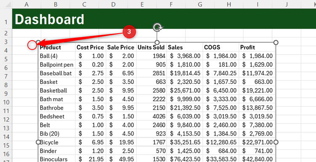This screenshot has width=316, height=162.
Task: Select column I header
Action: point(257,5)
